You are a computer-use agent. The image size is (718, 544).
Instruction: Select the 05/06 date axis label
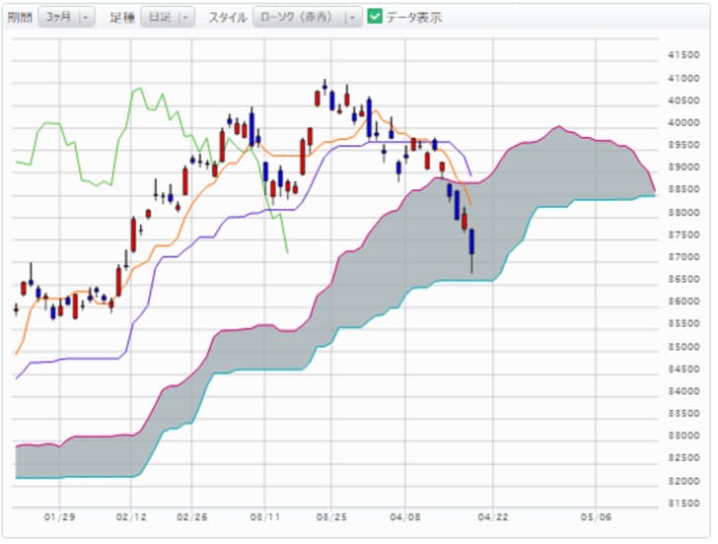click(x=596, y=517)
